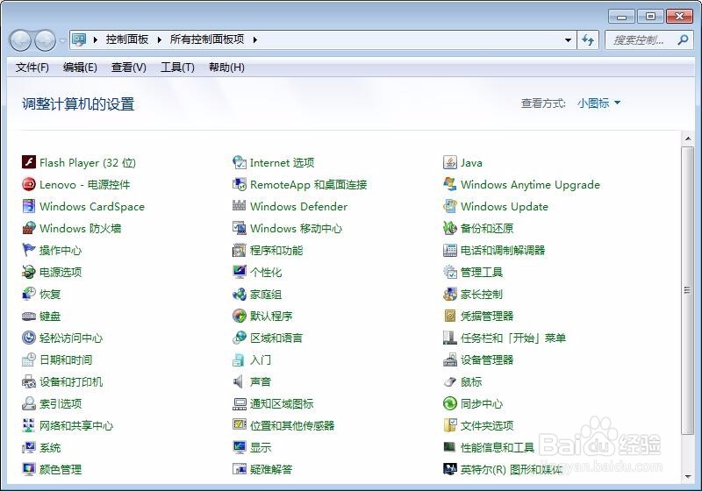Open the Windows Defender icon

pyautogui.click(x=240, y=206)
